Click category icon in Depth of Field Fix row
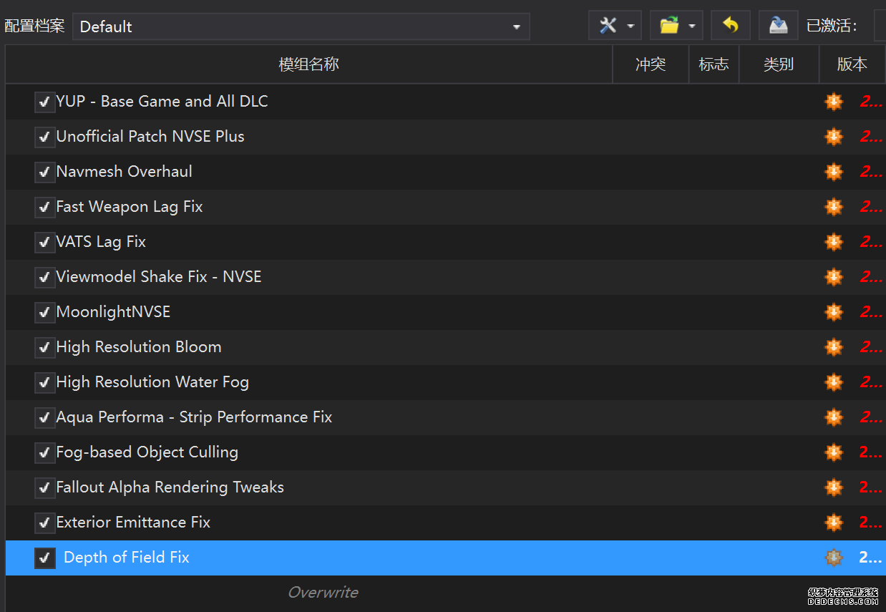The width and height of the screenshot is (886, 612). coord(834,558)
